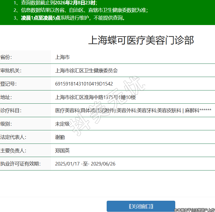Viewport: 215px width, 212px height.
Task: Click the 登记号 field label
Action: point(9,84)
